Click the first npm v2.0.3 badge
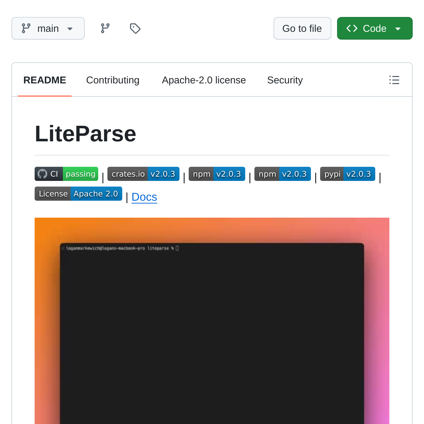The height and width of the screenshot is (424, 424). coord(217,174)
